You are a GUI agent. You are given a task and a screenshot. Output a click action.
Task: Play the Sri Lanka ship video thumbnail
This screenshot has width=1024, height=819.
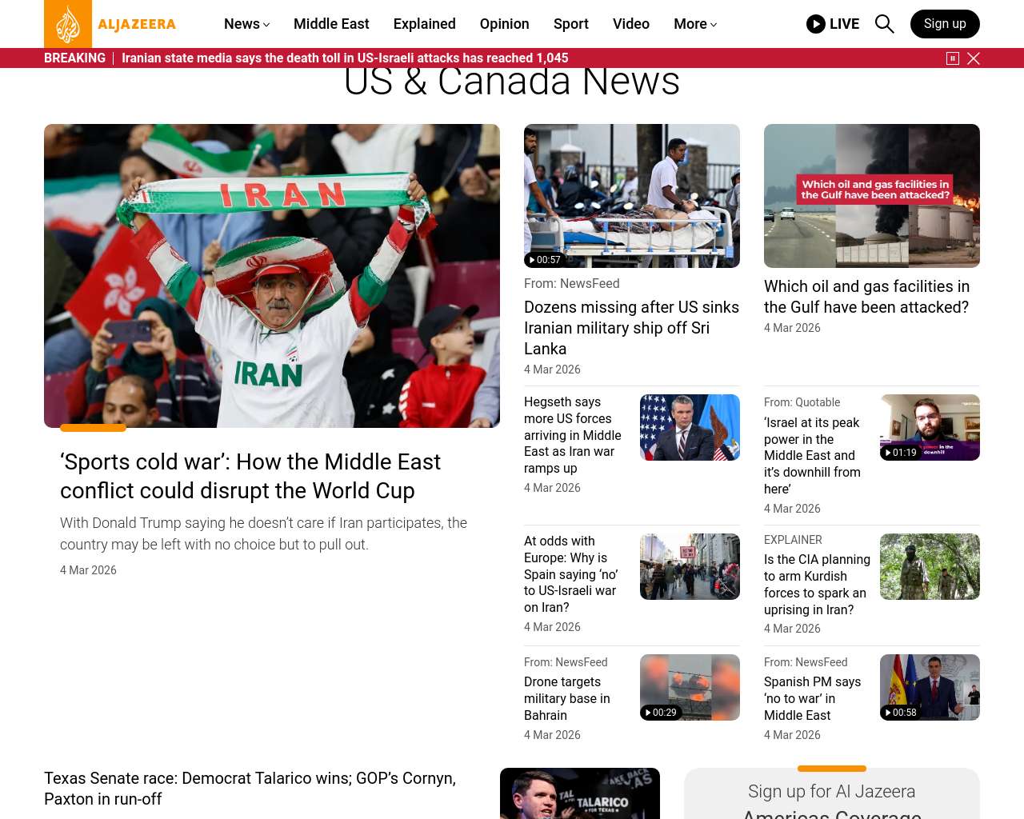tap(632, 196)
